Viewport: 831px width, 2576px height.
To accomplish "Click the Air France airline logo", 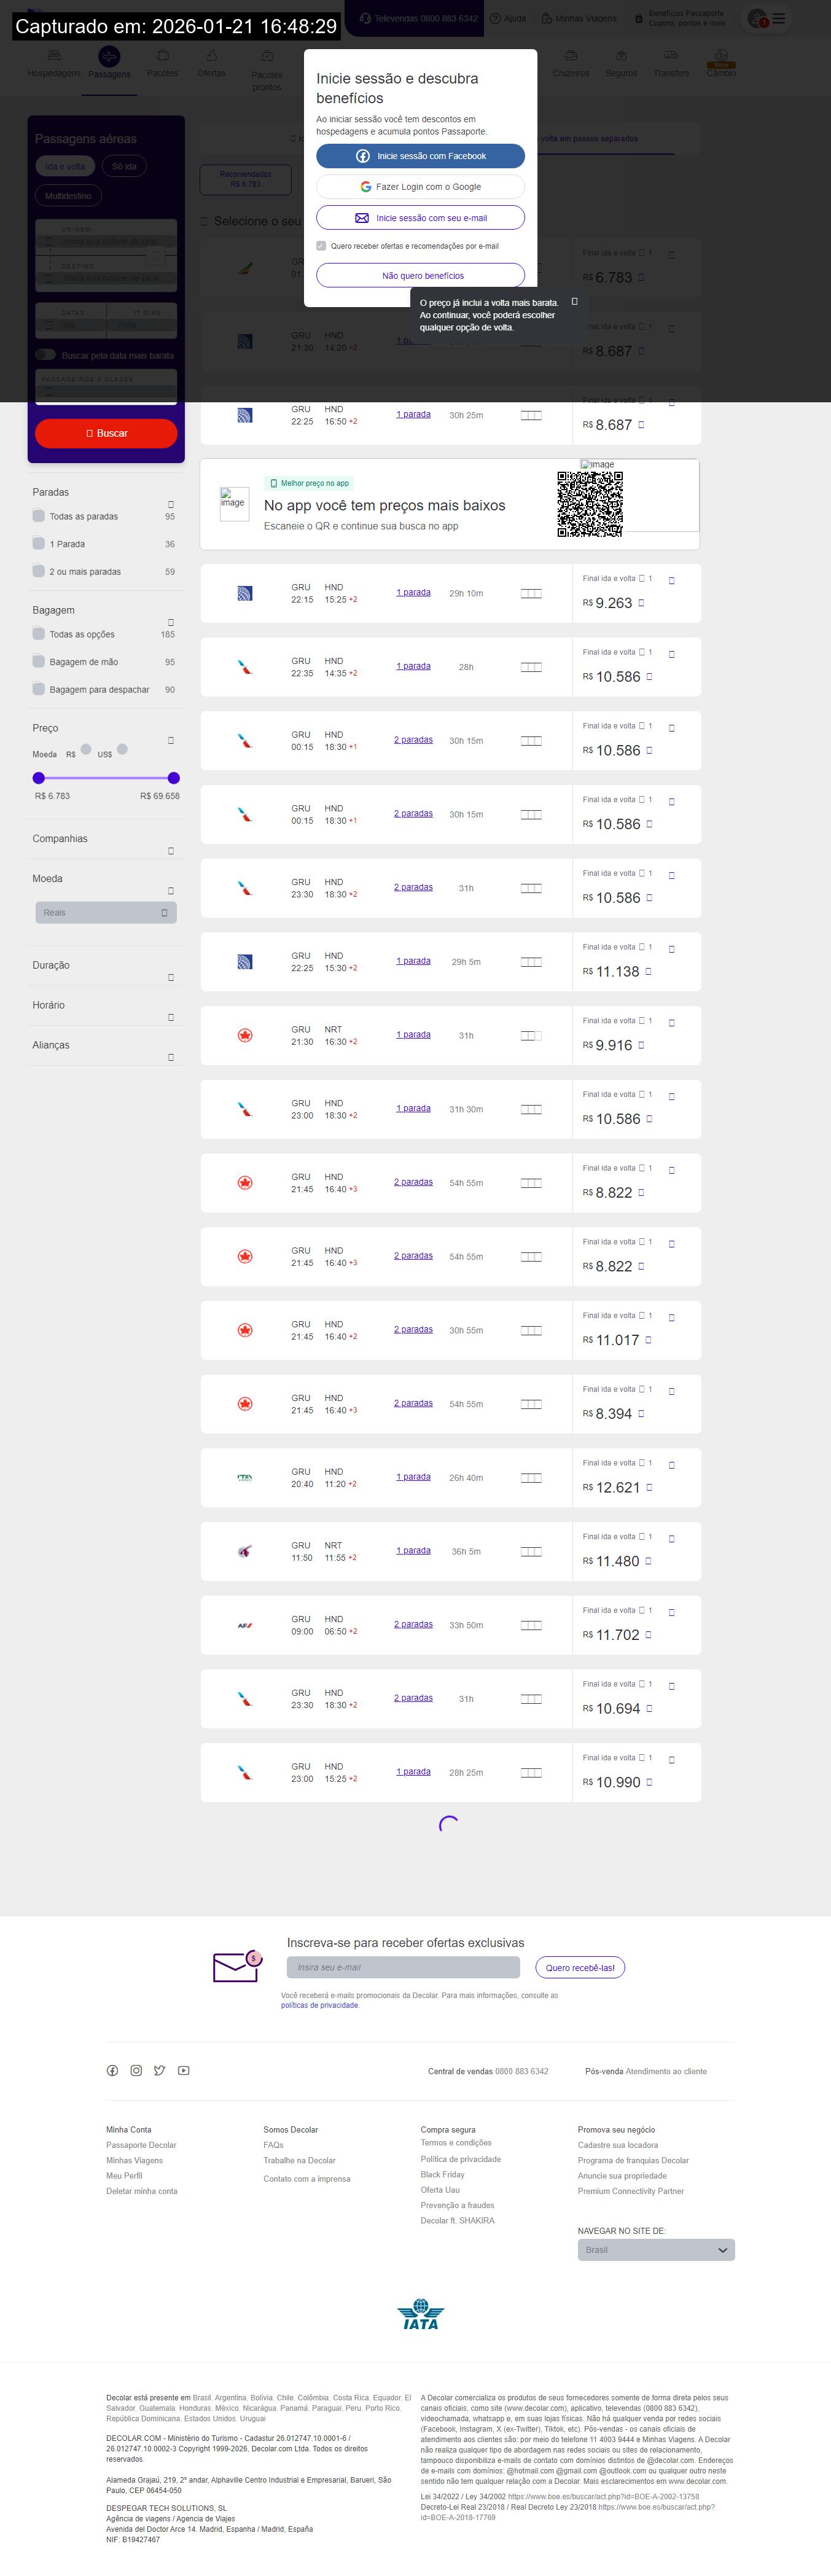I will pyautogui.click(x=245, y=1625).
